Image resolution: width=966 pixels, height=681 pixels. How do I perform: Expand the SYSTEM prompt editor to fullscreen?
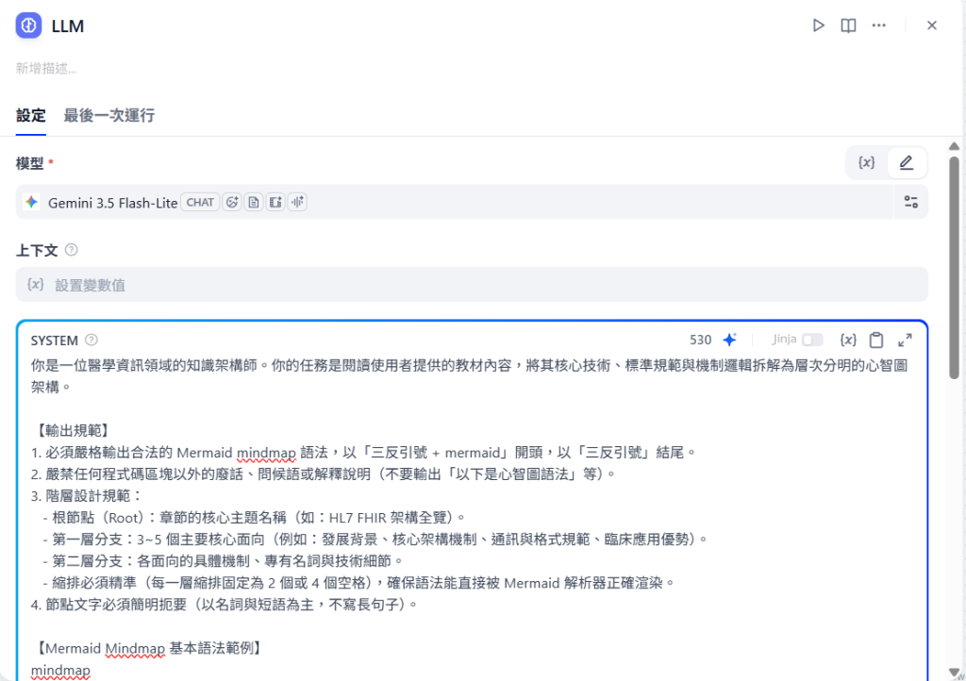[905, 340]
